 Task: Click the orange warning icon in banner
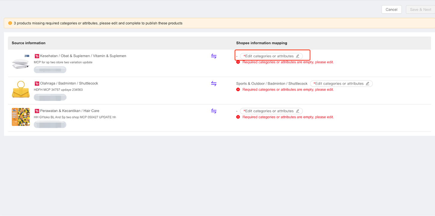10,23
